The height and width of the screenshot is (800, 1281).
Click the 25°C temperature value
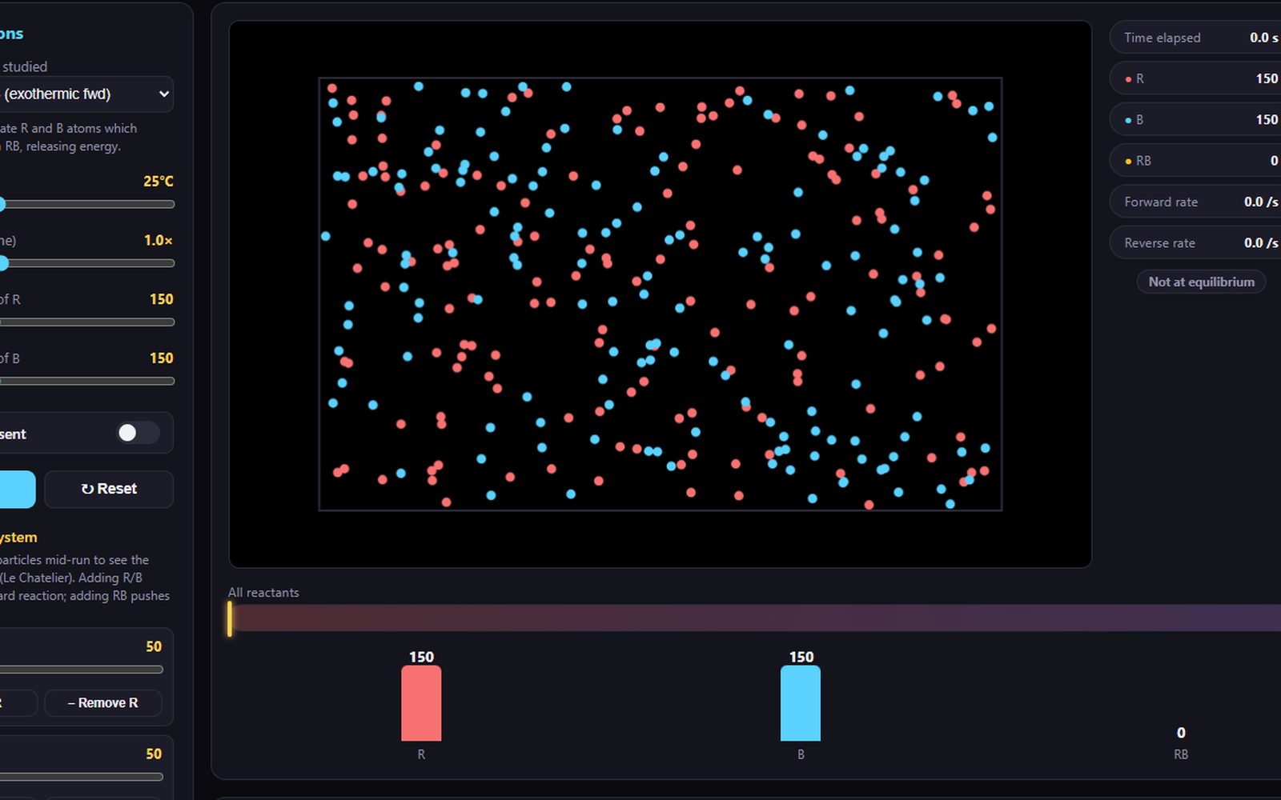point(159,182)
